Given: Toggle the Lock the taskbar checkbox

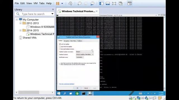Looking at the screenshot, I should [x=60, y=44].
